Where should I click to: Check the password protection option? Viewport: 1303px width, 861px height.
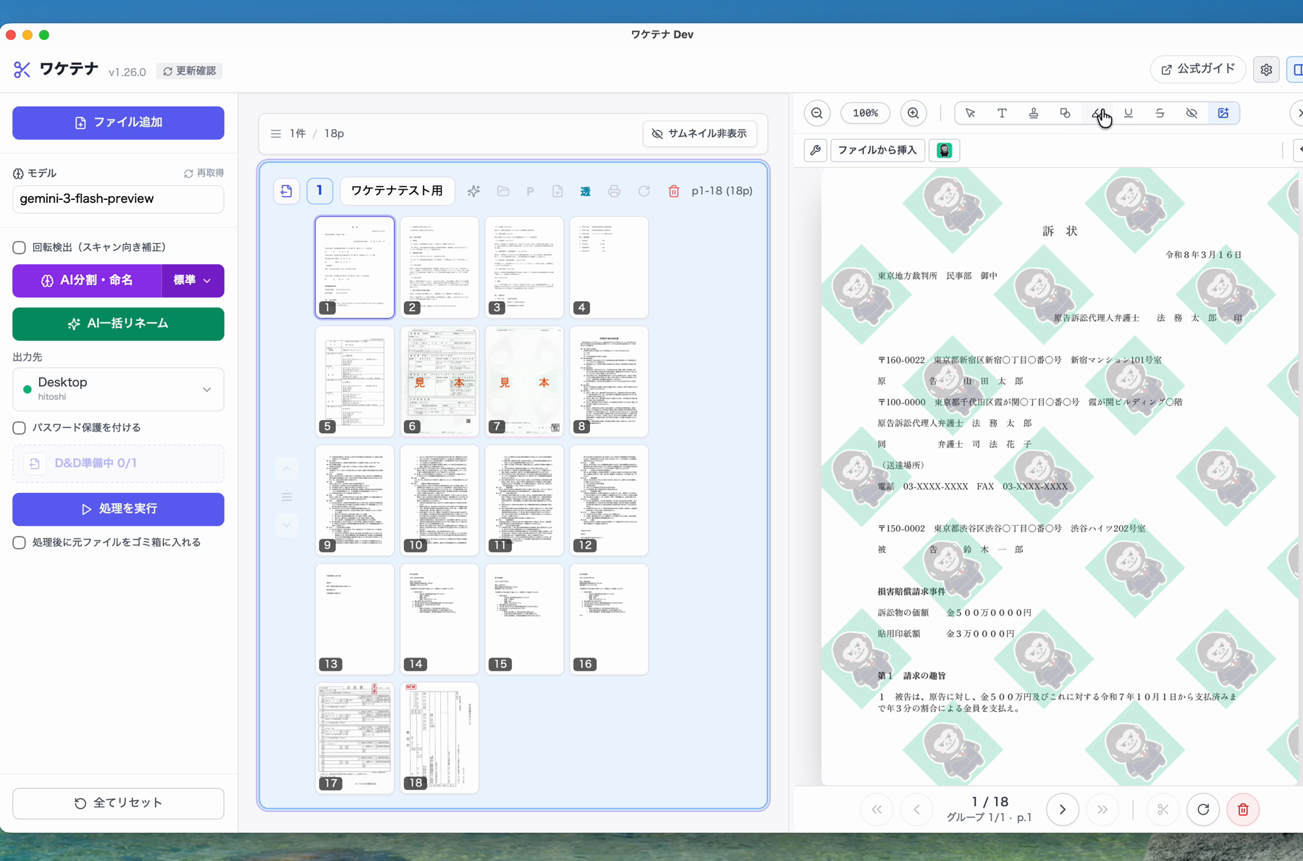[20, 428]
